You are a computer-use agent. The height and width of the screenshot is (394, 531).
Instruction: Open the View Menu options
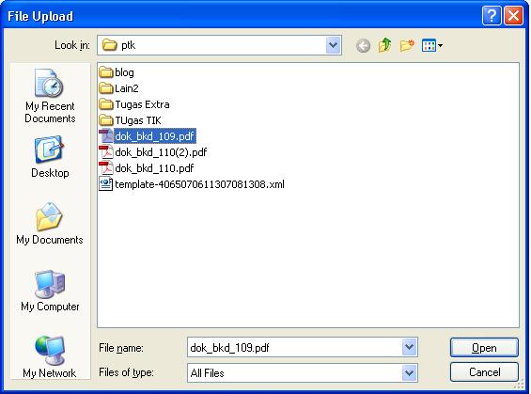(x=432, y=45)
